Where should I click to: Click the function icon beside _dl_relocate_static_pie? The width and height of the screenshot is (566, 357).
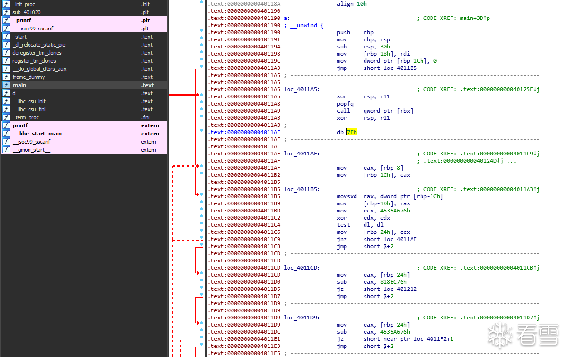click(6, 45)
